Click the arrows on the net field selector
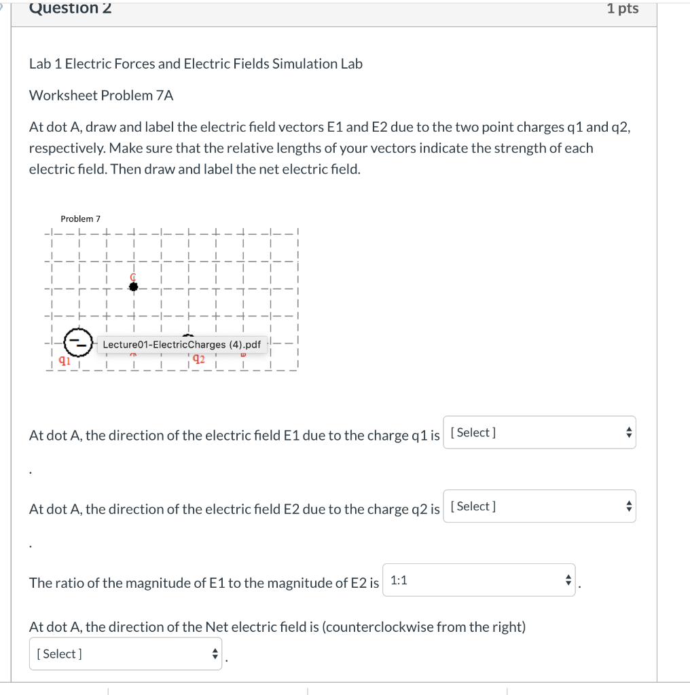This screenshot has height=695, width=690. pyautogui.click(x=214, y=654)
